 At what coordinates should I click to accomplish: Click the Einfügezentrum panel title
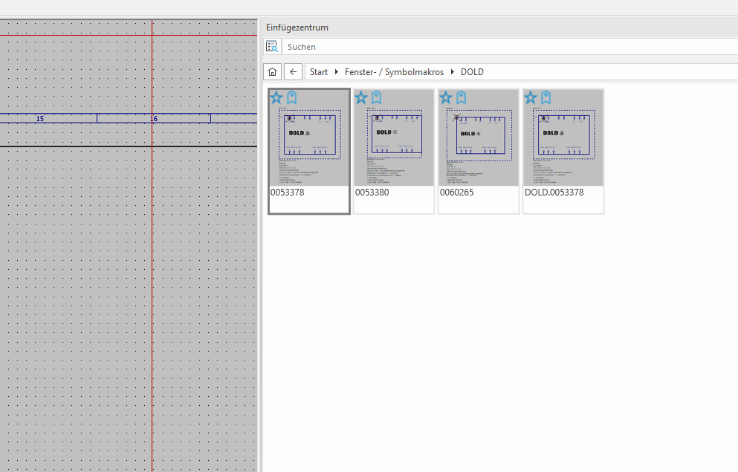tap(297, 28)
